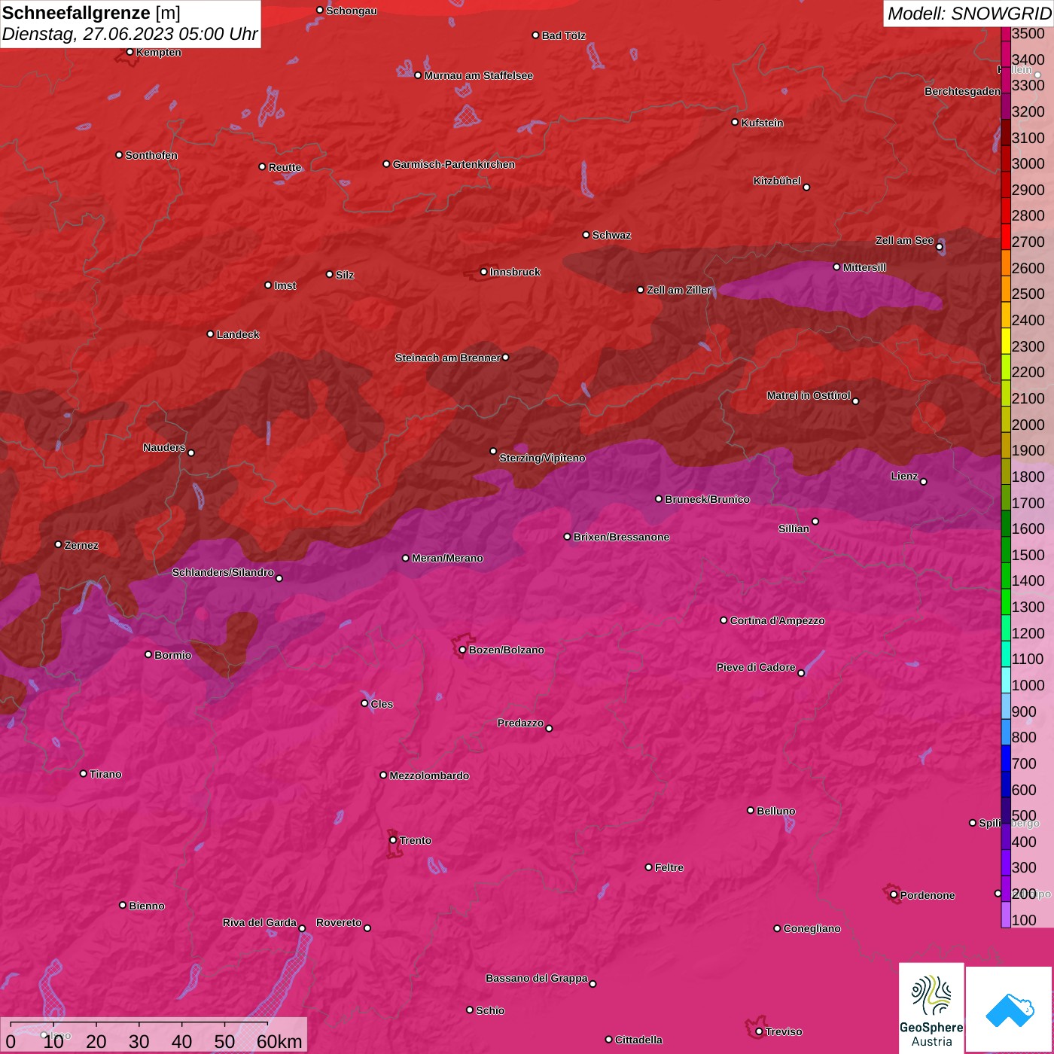Click the Matrei in Osttirol label
Image resolution: width=1054 pixels, height=1054 pixels.
(x=809, y=395)
